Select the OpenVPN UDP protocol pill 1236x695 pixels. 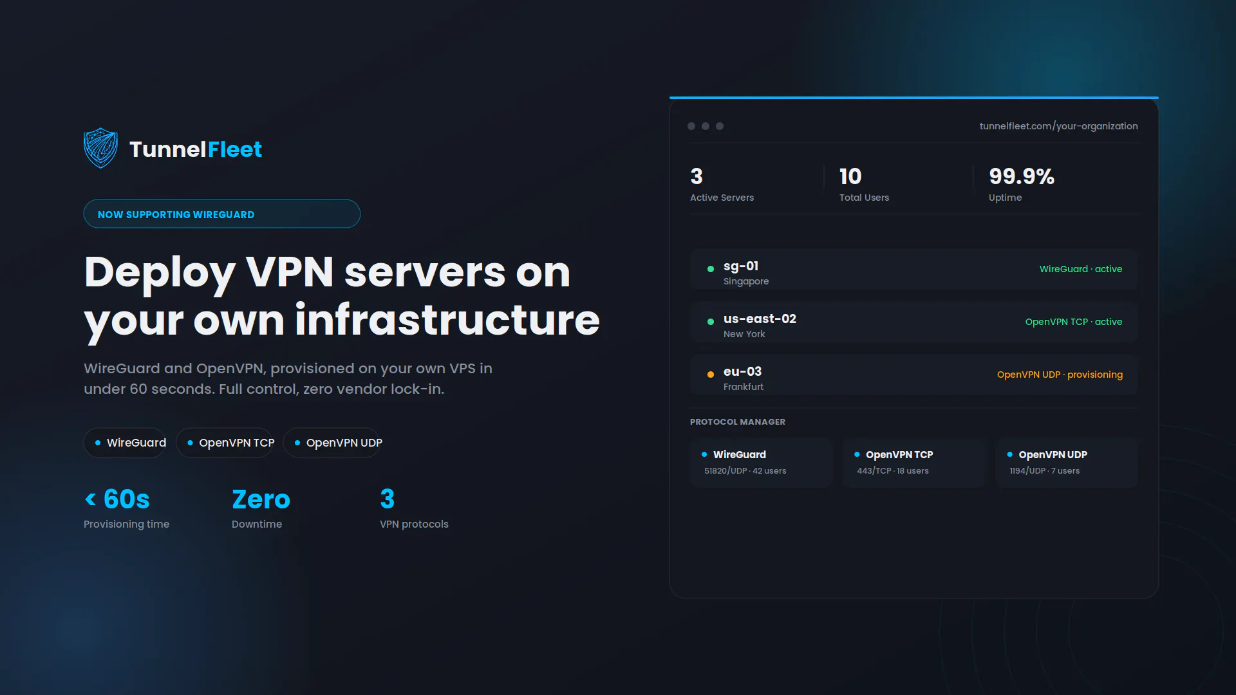333,443
